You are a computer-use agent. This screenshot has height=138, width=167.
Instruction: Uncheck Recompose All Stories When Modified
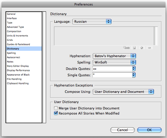pos(56,114)
